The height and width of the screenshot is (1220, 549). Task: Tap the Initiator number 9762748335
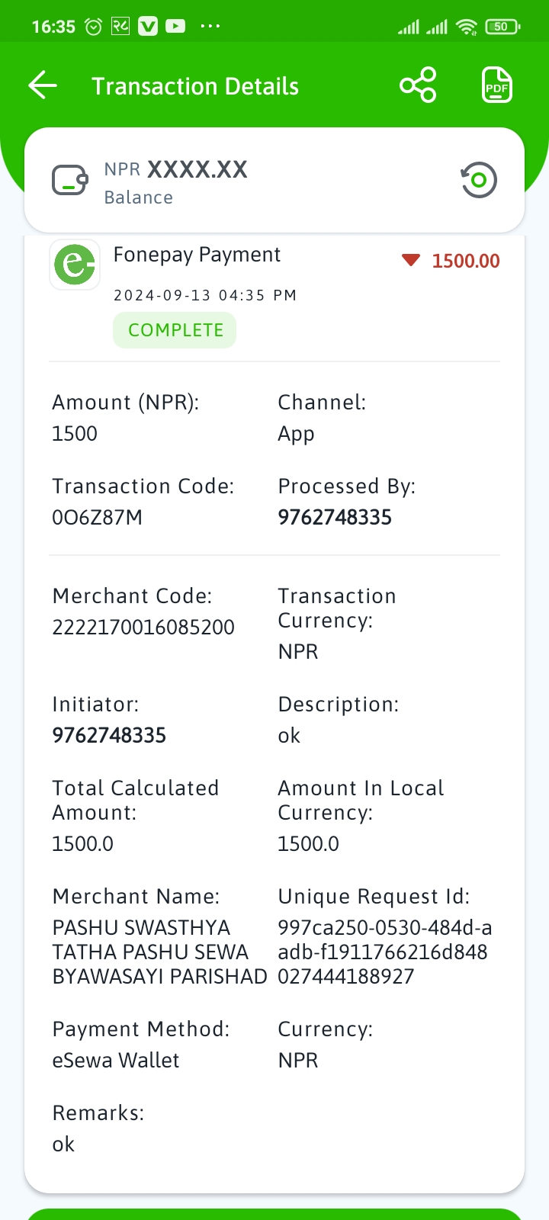[109, 736]
